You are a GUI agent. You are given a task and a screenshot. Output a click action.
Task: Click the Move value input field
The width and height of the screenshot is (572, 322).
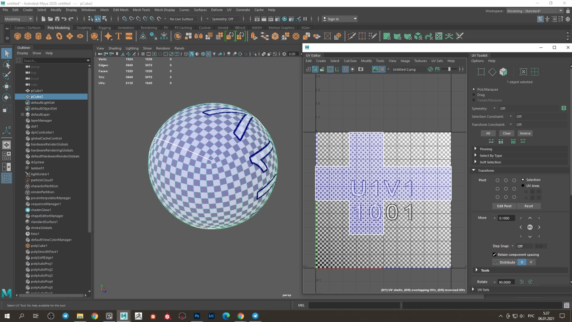click(x=506, y=218)
